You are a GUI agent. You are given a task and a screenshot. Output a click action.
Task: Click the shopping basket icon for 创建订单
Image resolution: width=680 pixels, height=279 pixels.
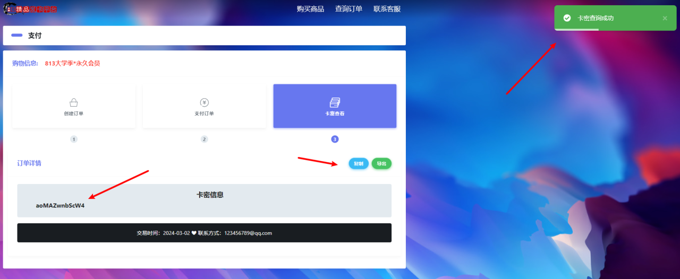(x=74, y=102)
